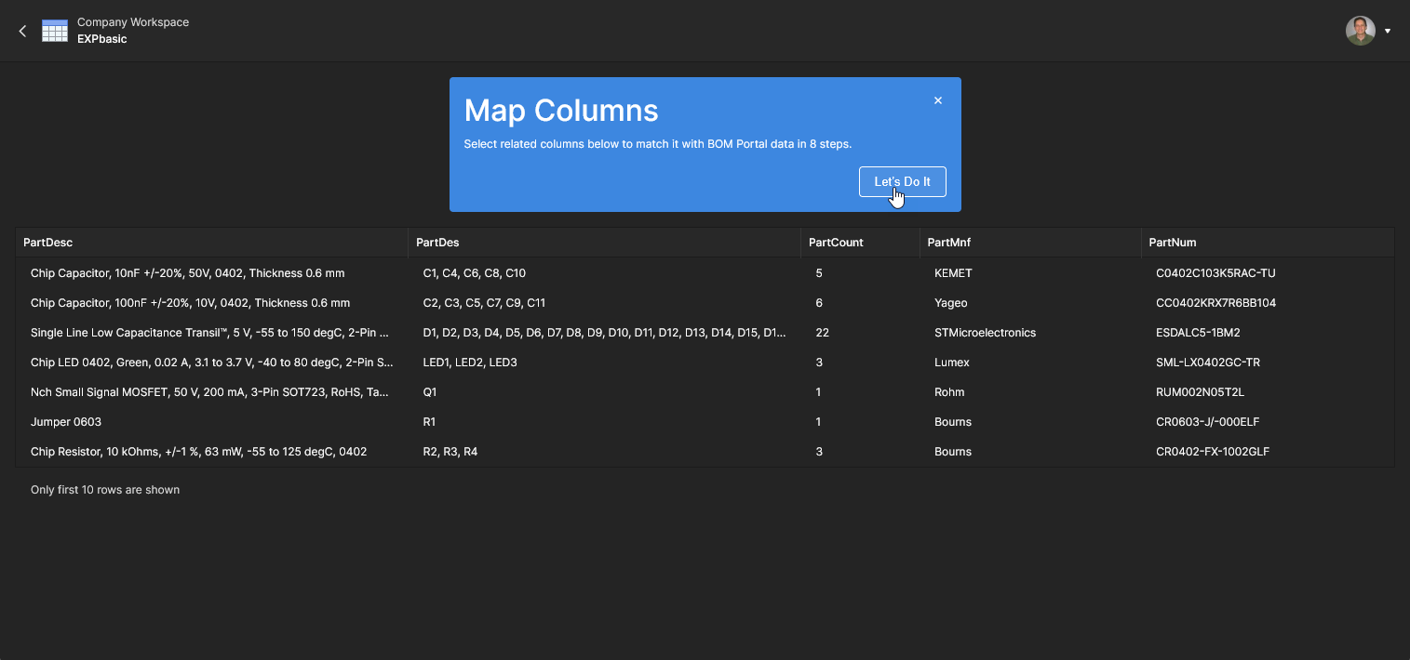Click the Rohm manufacturer cell
This screenshot has width=1410, height=660.
[x=949, y=392]
